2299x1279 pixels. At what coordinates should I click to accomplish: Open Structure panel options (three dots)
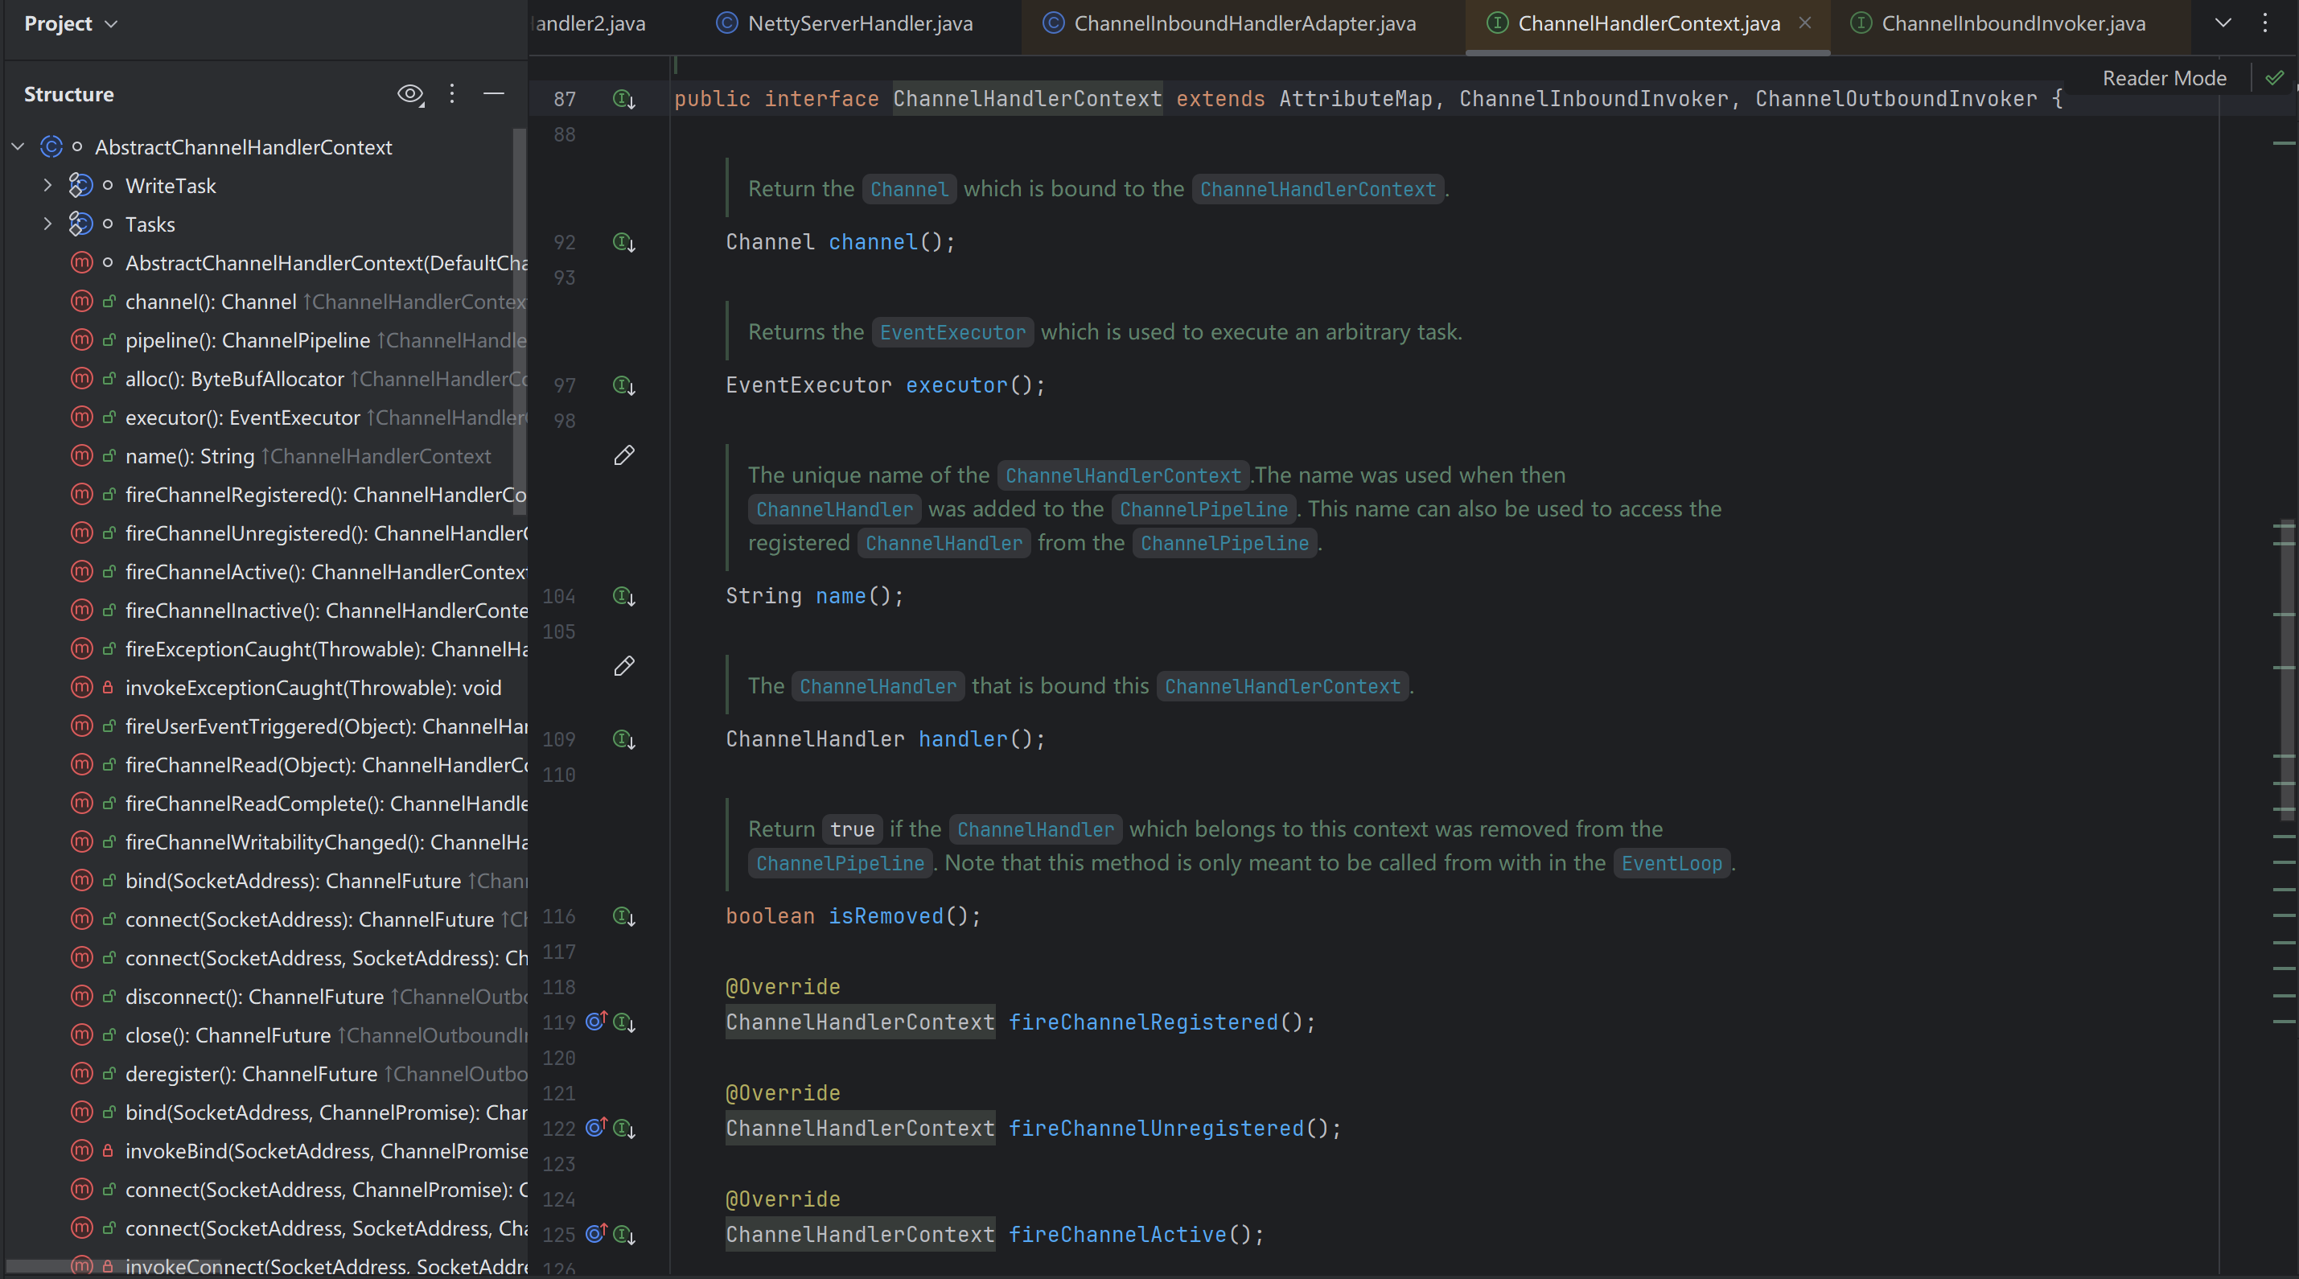453,94
